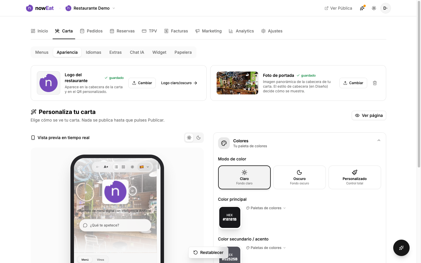421x263 pixels.
Task: Select Personalizado color mode
Action: (355, 177)
